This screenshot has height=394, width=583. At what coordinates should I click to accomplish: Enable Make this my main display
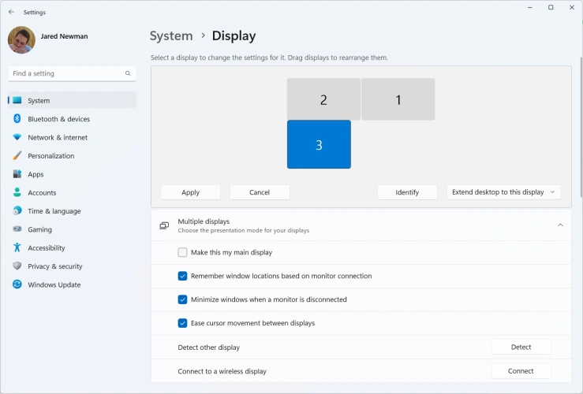pyautogui.click(x=183, y=253)
